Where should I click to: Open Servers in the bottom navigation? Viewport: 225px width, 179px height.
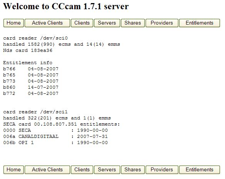click(107, 170)
